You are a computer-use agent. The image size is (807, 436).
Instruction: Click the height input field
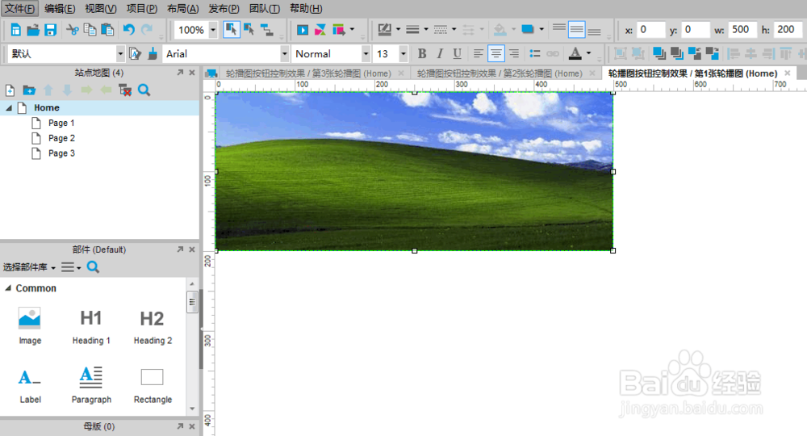point(788,29)
